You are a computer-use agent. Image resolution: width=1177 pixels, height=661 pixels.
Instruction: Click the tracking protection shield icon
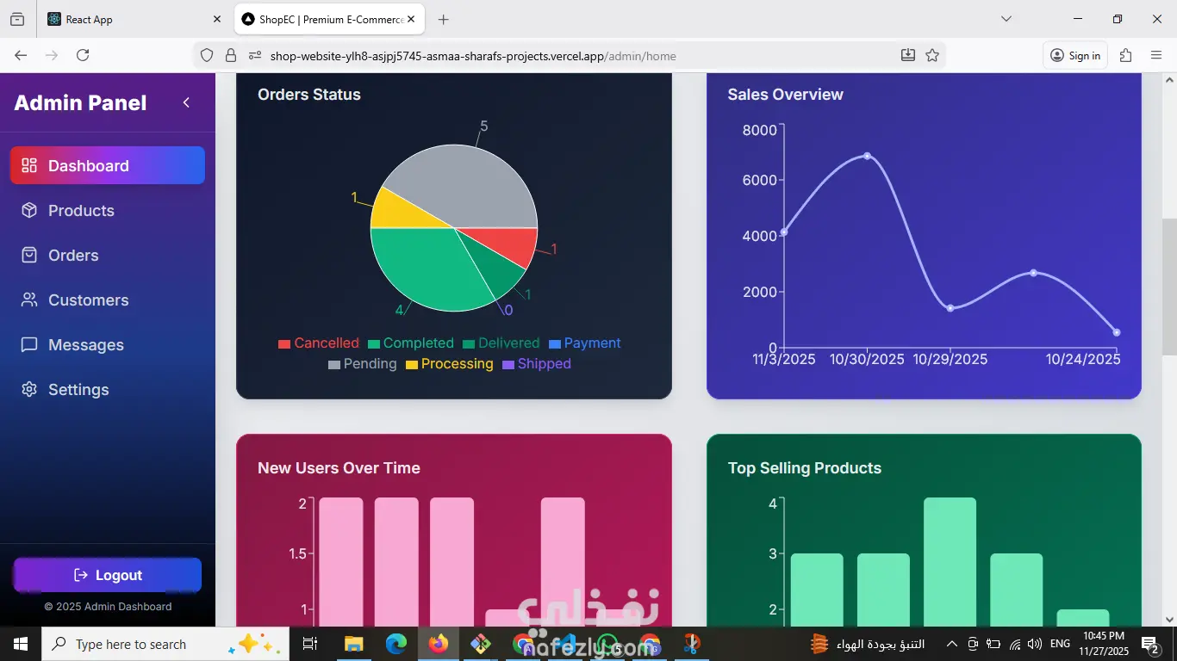pos(207,55)
